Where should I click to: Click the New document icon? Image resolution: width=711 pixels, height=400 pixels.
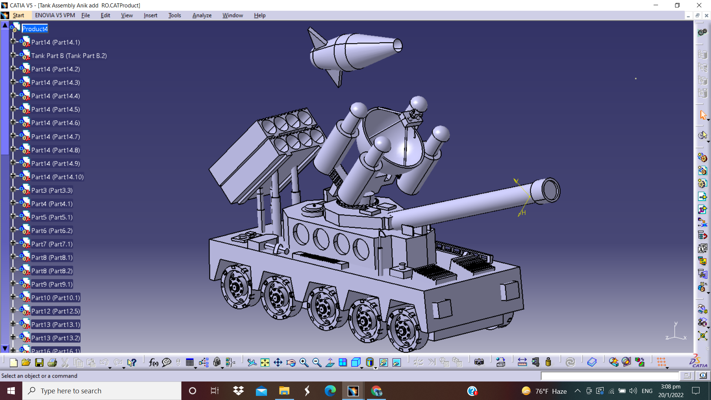pyautogui.click(x=13, y=362)
